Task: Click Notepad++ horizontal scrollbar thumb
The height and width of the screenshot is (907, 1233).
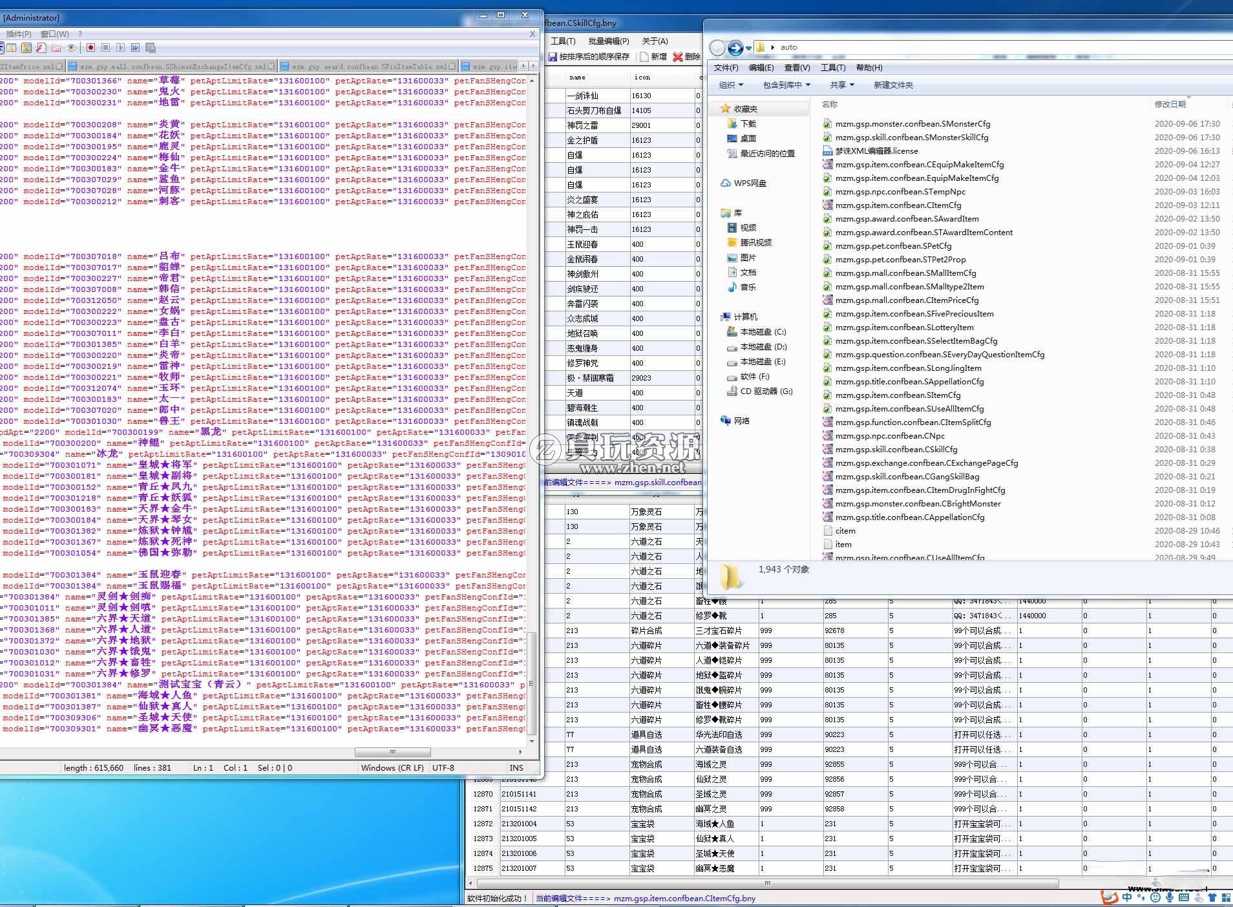Action: (x=392, y=752)
